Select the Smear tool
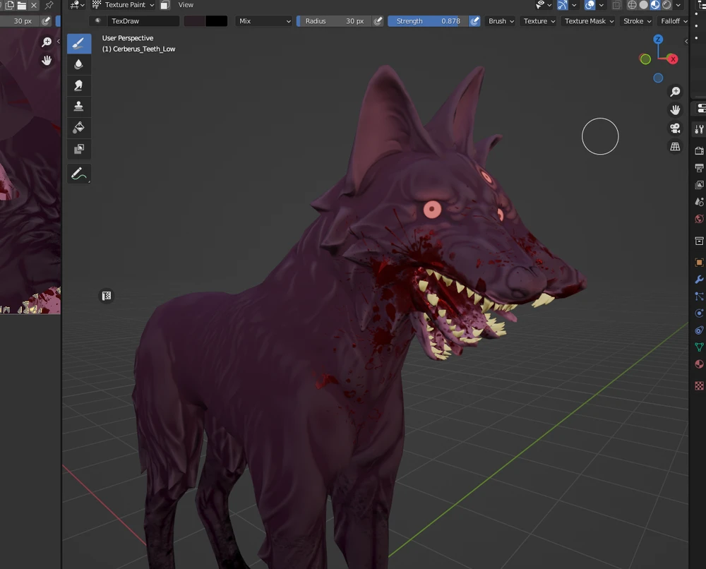706x569 pixels. click(x=79, y=85)
